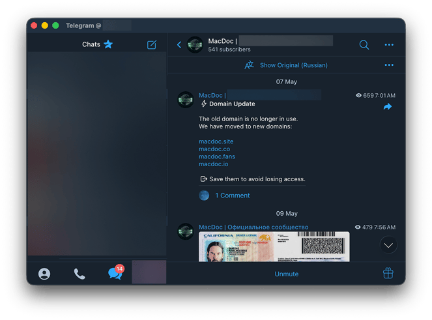This screenshot has height=320, width=432.
Task: Open macdoc.io link
Action: [214, 164]
